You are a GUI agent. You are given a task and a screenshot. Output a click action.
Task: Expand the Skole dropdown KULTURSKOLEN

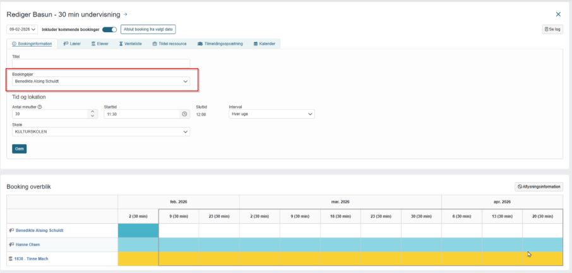[x=101, y=131]
